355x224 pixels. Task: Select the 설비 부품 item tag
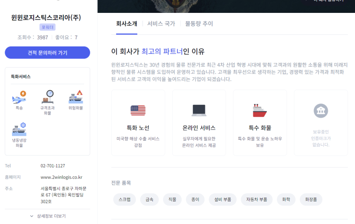tap(223, 200)
